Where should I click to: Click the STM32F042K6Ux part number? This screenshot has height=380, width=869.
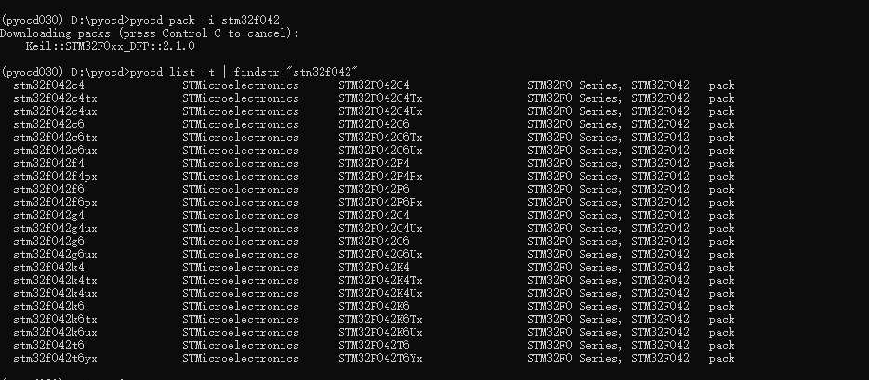[380, 333]
